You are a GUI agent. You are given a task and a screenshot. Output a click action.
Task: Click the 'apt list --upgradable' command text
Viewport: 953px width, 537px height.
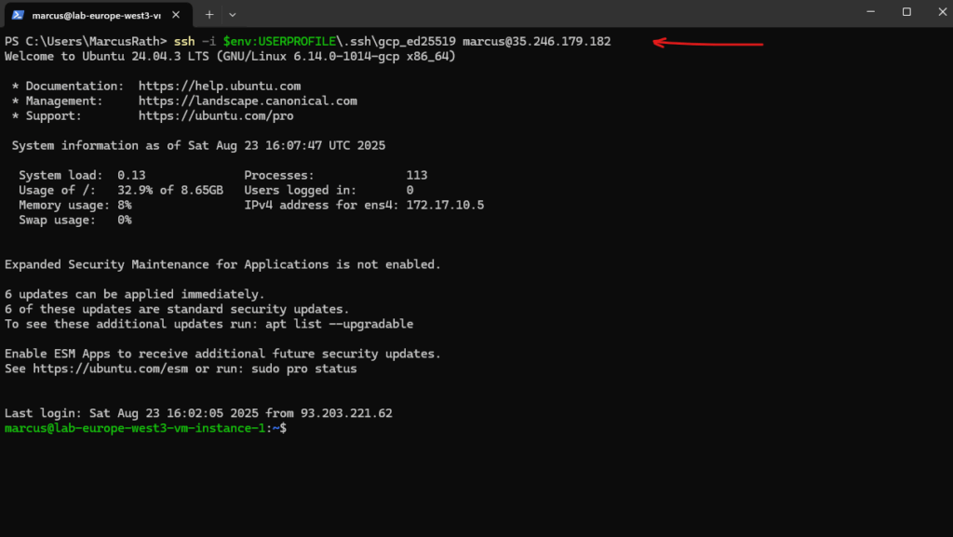(x=339, y=325)
